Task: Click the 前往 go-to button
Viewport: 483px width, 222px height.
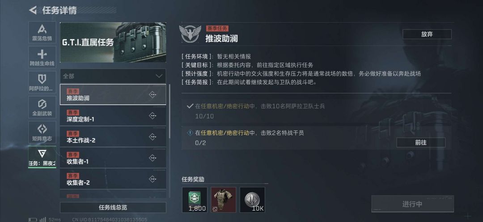Action: coord(421,142)
